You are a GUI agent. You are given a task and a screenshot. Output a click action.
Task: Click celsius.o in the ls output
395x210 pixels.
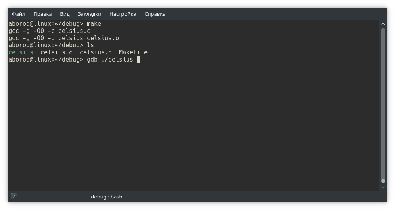[x=96, y=52]
